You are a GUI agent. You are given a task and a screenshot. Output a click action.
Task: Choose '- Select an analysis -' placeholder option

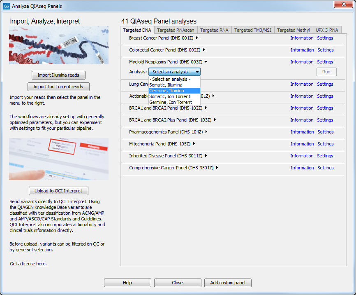point(174,79)
